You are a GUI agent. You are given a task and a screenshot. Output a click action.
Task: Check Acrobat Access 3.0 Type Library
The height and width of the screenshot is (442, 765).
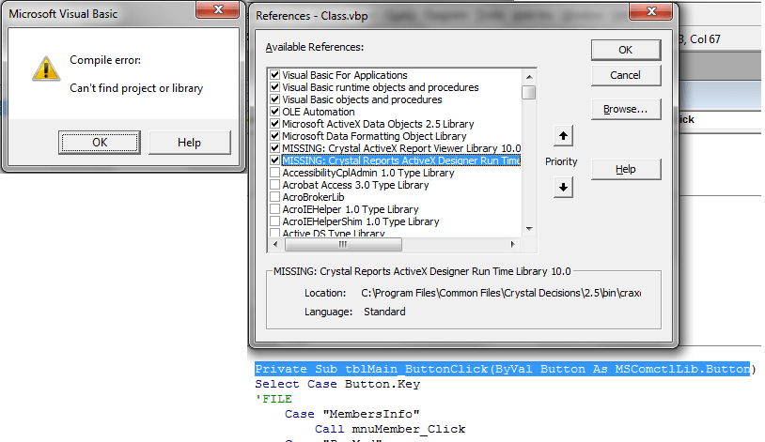click(x=274, y=185)
